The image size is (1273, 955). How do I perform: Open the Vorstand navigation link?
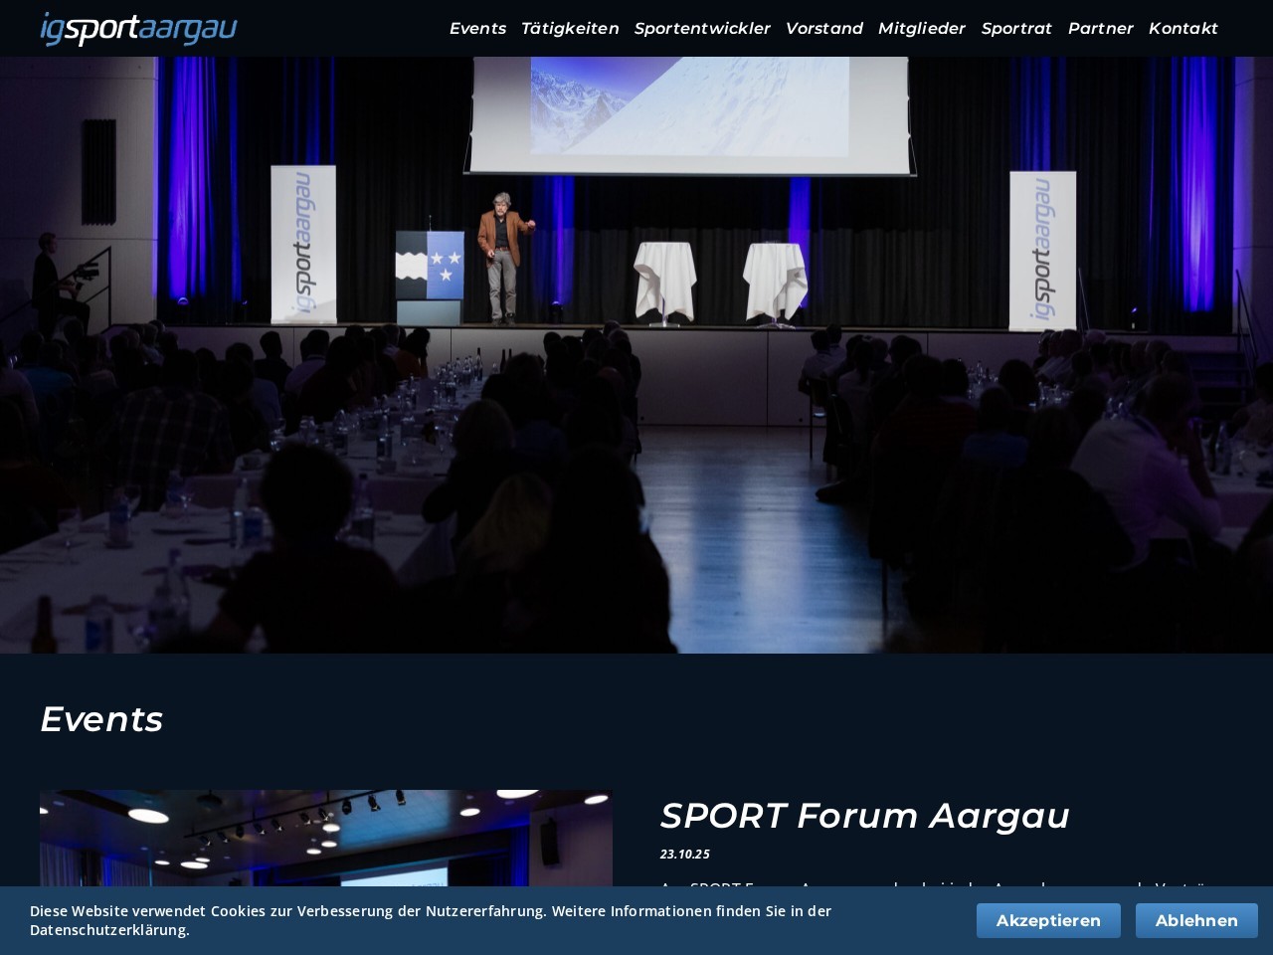tap(823, 29)
